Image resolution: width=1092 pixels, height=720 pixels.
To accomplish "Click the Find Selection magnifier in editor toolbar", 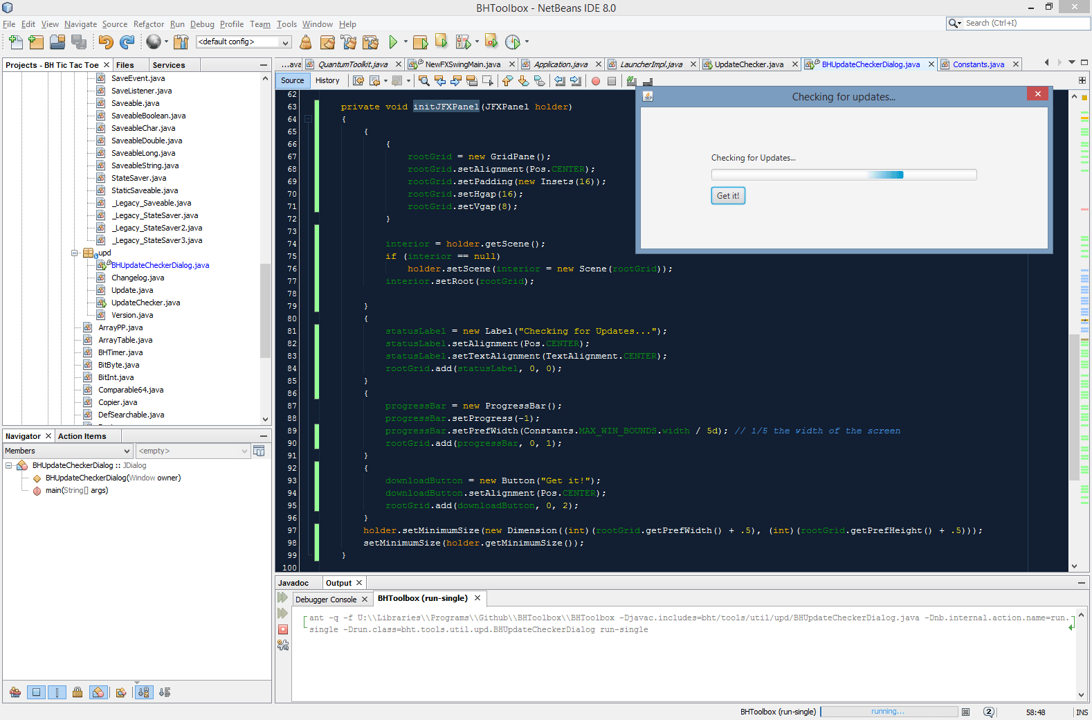I will pyautogui.click(x=424, y=81).
